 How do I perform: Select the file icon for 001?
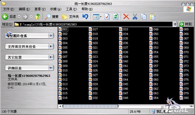tap(60, 29)
